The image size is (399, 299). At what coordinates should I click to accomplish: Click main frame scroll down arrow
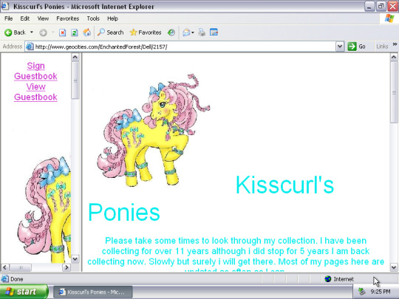point(394,267)
